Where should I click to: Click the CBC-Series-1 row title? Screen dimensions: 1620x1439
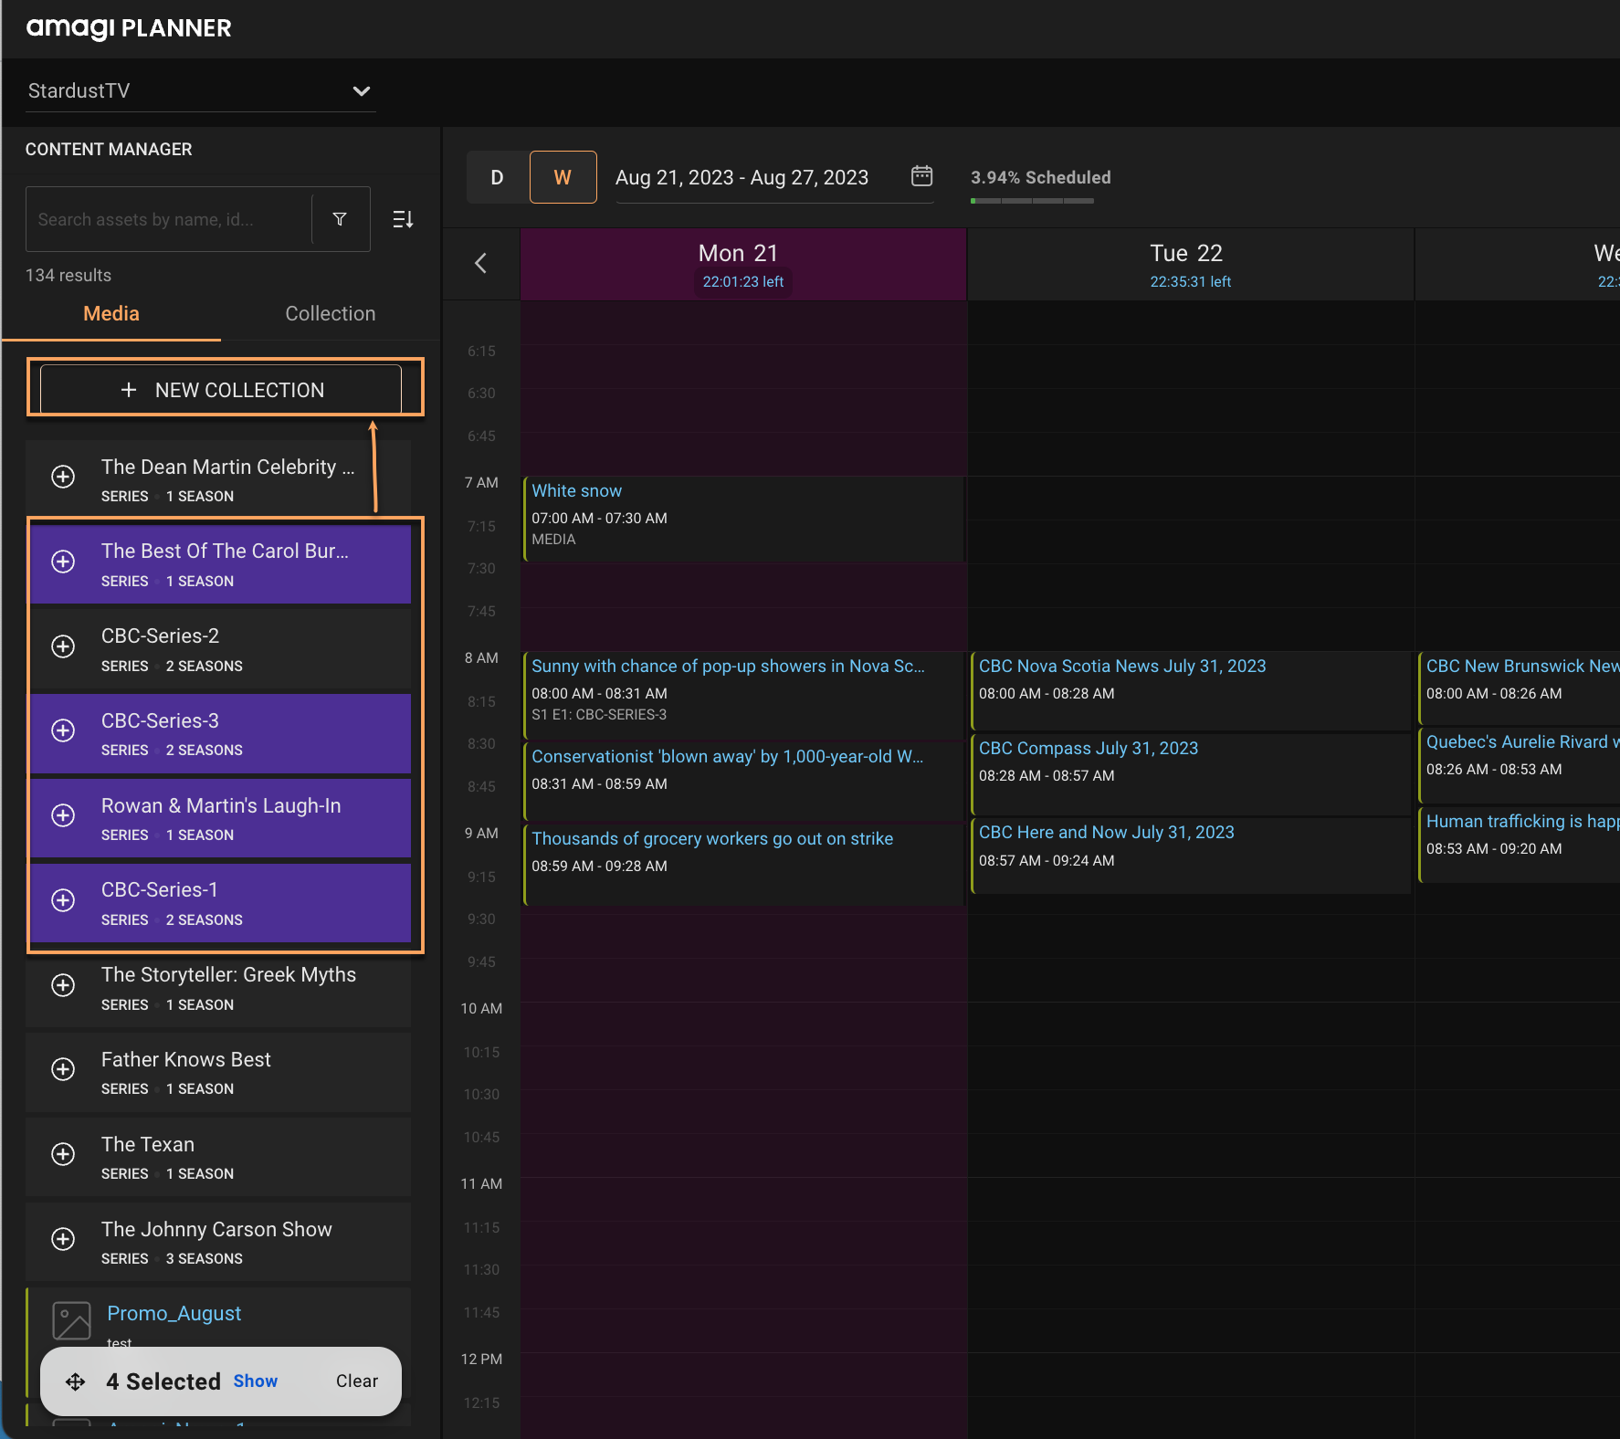coord(160,889)
